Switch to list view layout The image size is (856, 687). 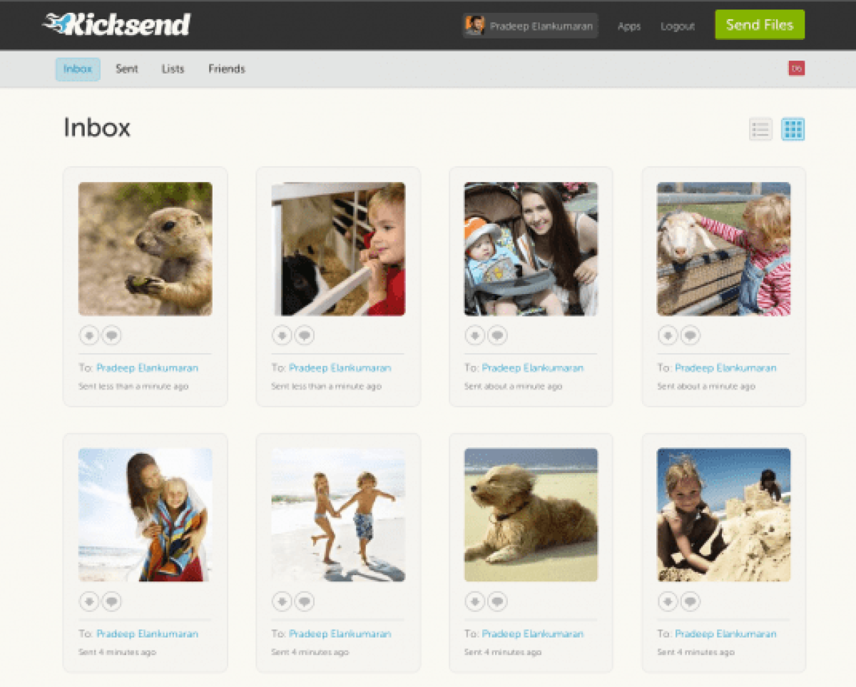coord(760,129)
